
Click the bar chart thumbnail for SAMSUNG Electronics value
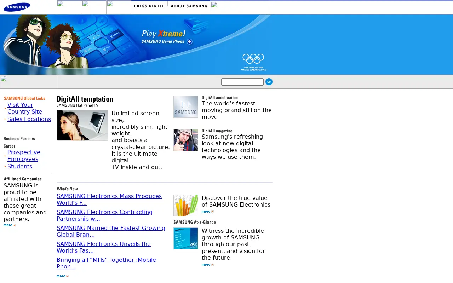click(186, 206)
